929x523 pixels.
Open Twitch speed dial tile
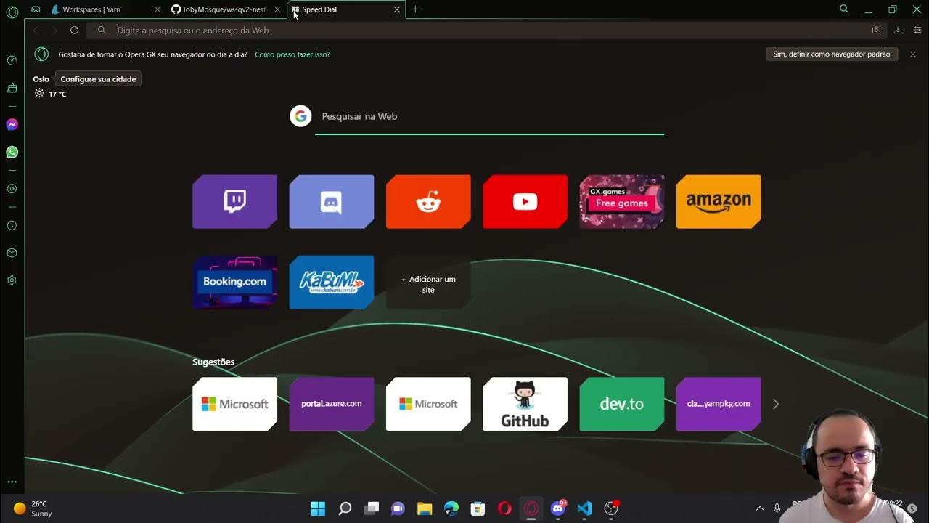tap(234, 201)
